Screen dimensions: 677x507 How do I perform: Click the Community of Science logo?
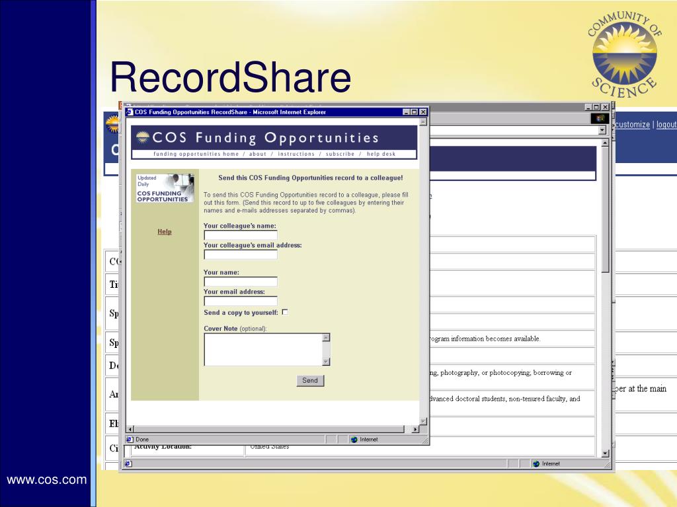[x=624, y=54]
